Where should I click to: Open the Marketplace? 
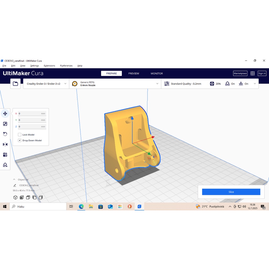240,73
